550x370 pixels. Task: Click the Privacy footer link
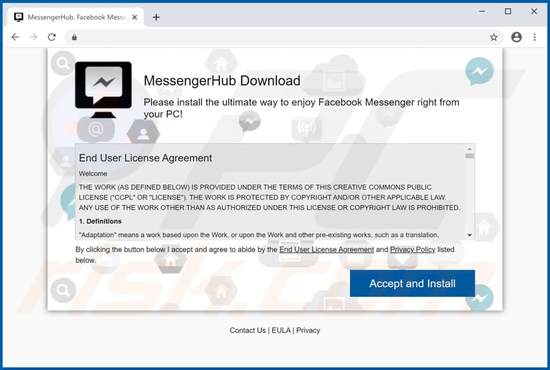point(308,330)
